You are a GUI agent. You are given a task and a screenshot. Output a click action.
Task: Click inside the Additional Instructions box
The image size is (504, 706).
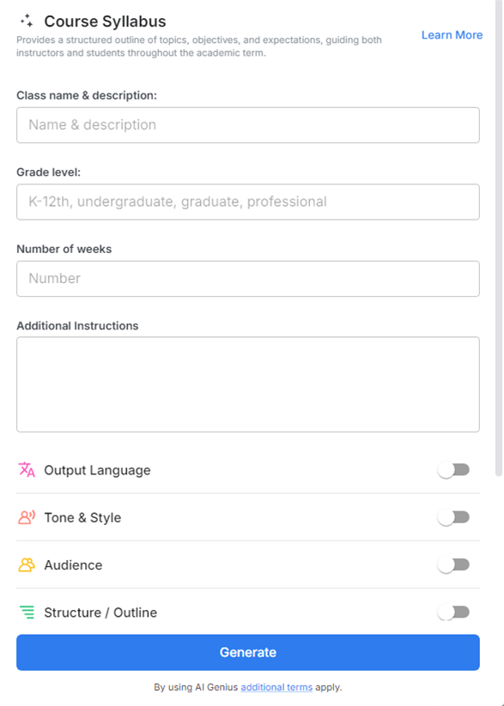(247, 383)
